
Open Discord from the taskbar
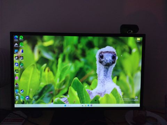tap(92, 105)
